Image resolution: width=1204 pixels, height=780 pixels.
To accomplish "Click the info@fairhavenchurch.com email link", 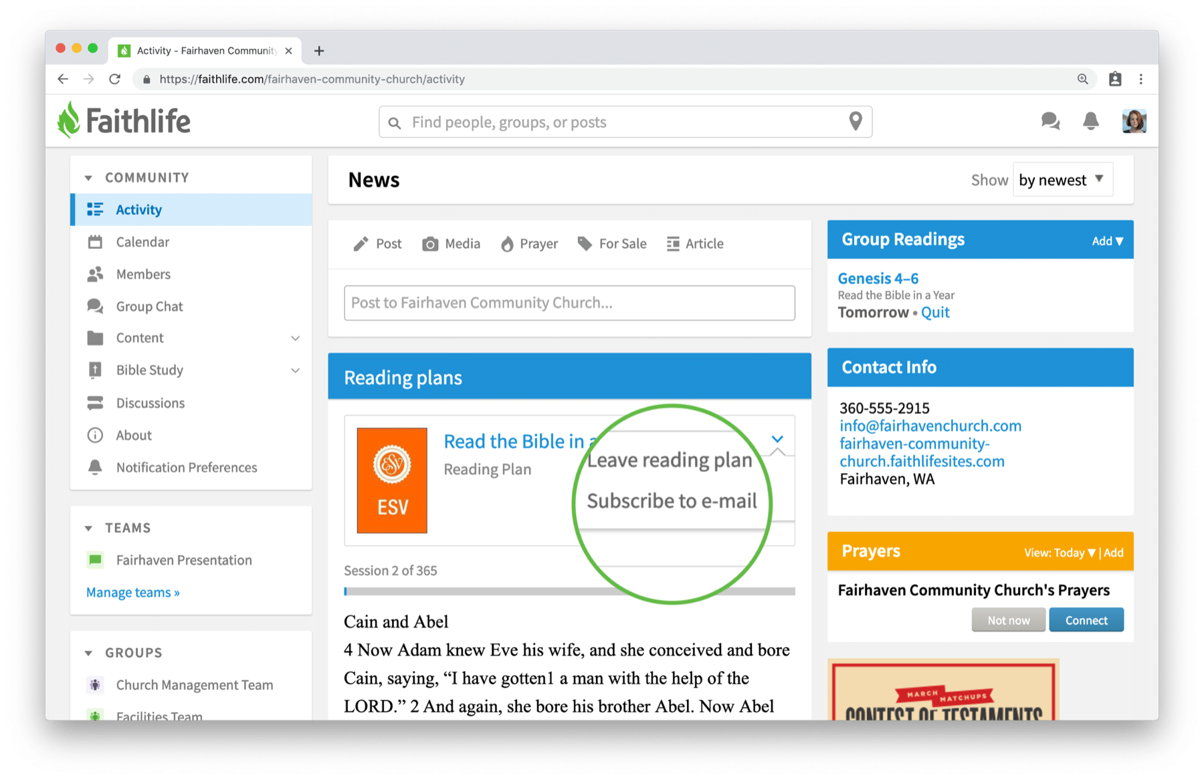I will click(x=930, y=426).
